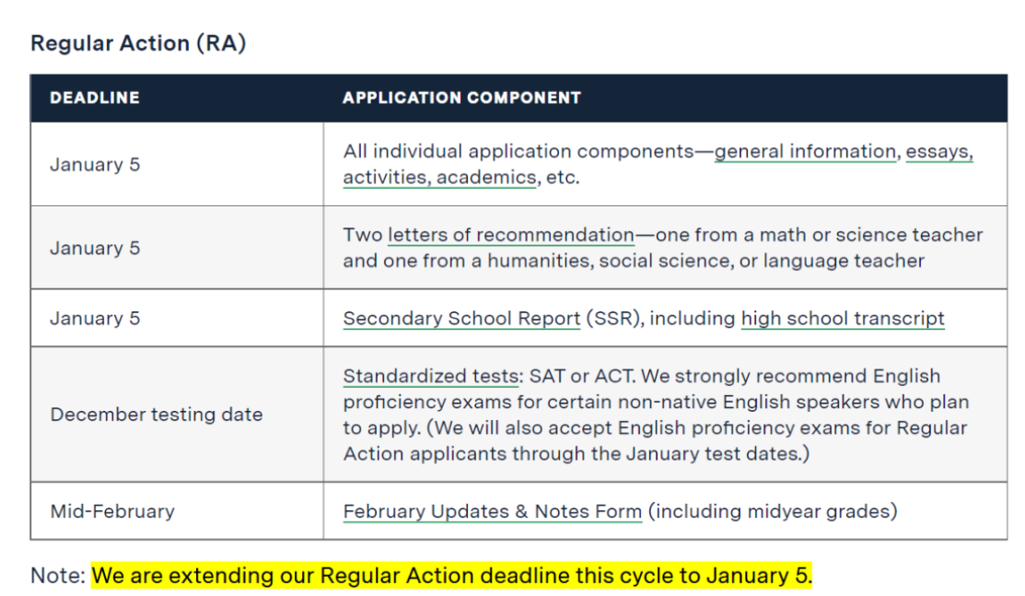The width and height of the screenshot is (1025, 596).
Task: Select the Mid-February deadline cell
Action: click(112, 511)
